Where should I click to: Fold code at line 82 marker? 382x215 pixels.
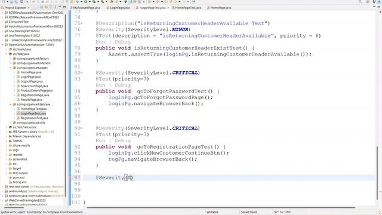point(82,73)
